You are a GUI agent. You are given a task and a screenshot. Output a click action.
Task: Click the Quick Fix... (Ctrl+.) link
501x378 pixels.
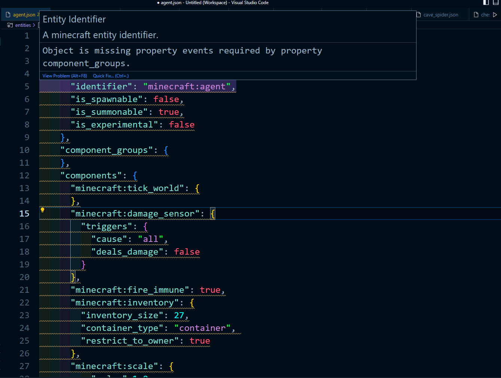pos(111,76)
